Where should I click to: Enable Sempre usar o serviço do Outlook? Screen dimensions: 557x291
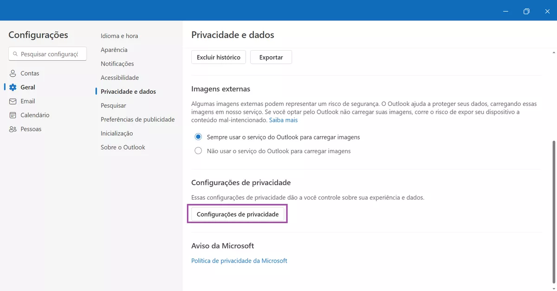[x=198, y=137]
